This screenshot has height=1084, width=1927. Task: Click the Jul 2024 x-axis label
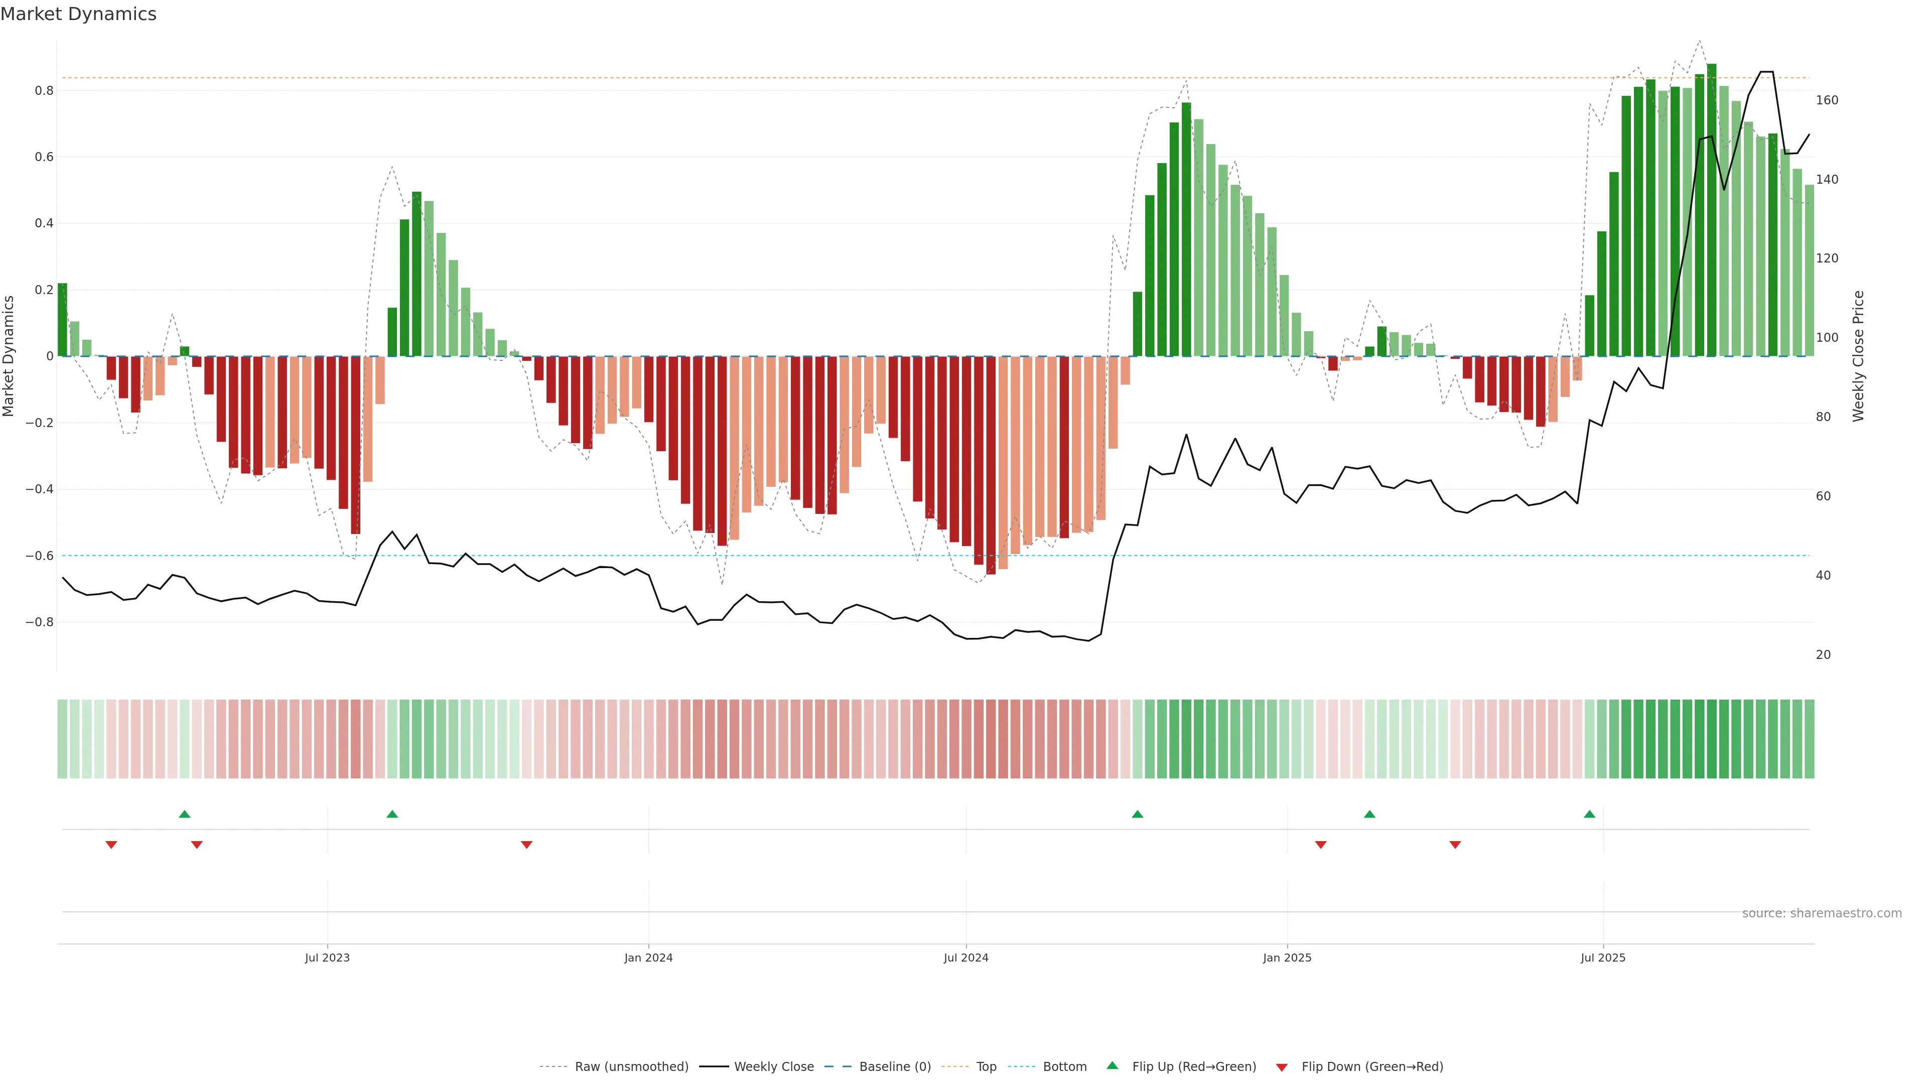(966, 958)
